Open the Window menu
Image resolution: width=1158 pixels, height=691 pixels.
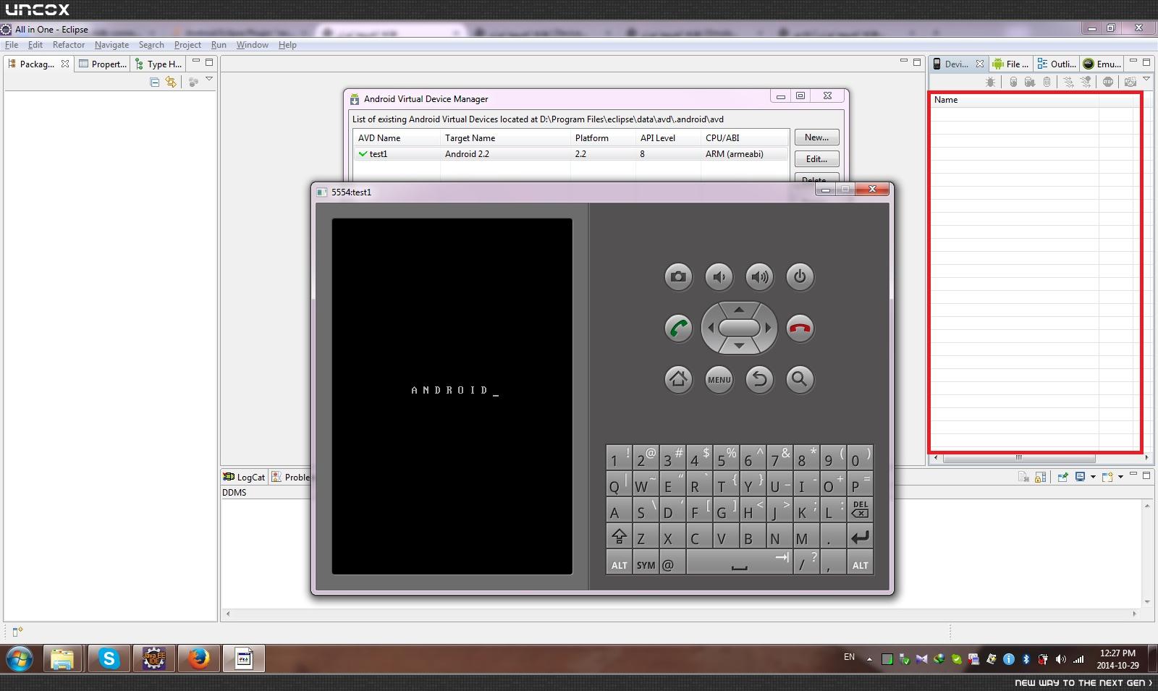point(252,45)
